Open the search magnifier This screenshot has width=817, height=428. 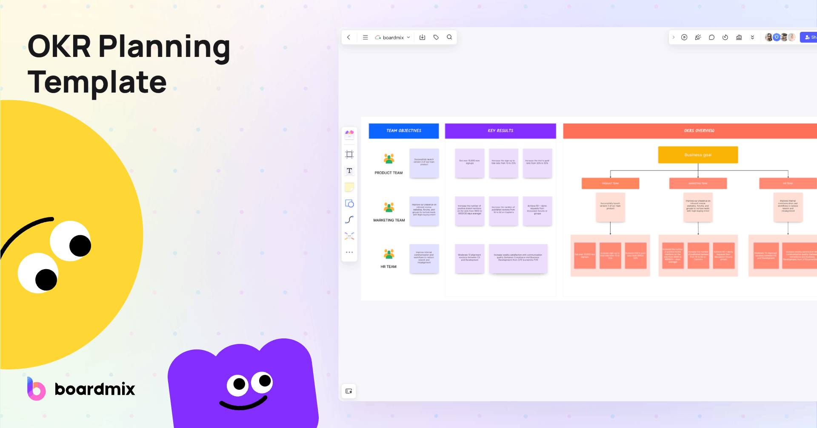click(x=449, y=37)
